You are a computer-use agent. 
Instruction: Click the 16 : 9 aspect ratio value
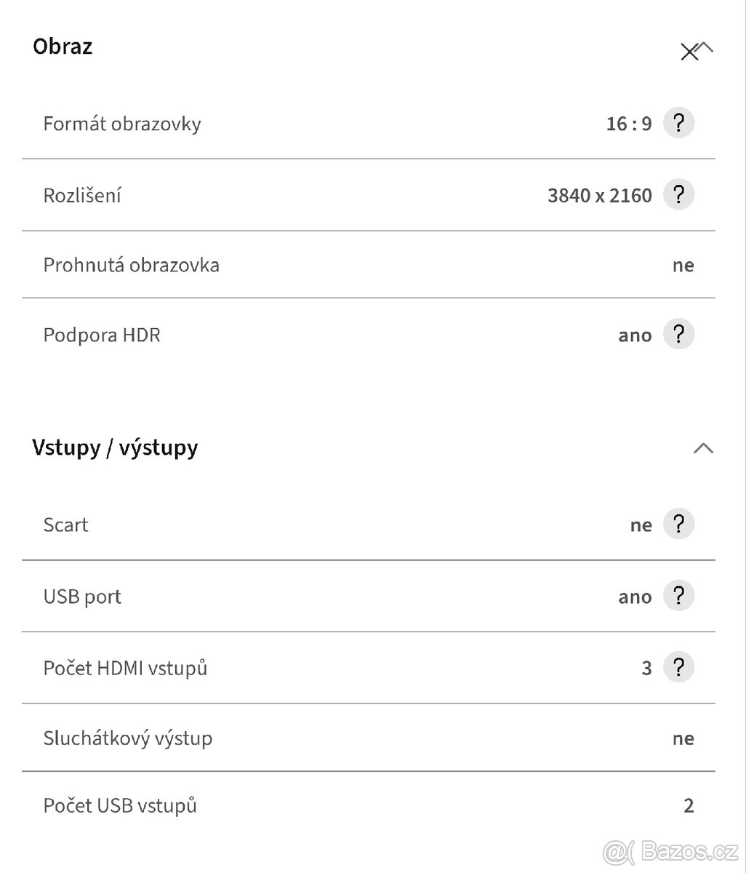[x=628, y=124]
